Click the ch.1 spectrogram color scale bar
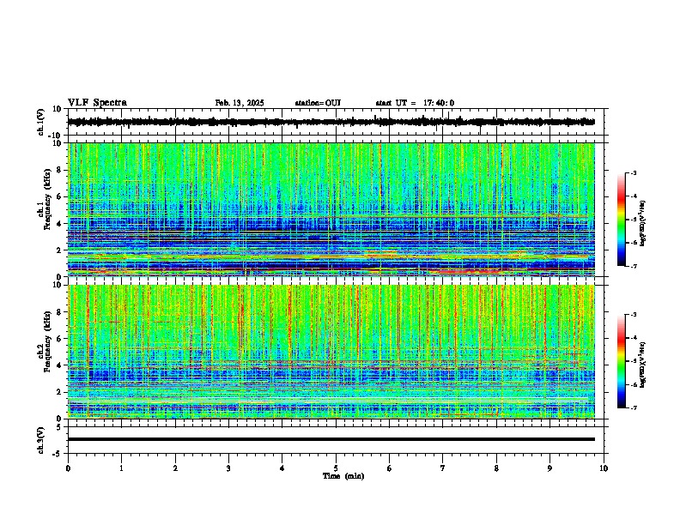Viewport: 680px width, 525px height. pos(622,220)
